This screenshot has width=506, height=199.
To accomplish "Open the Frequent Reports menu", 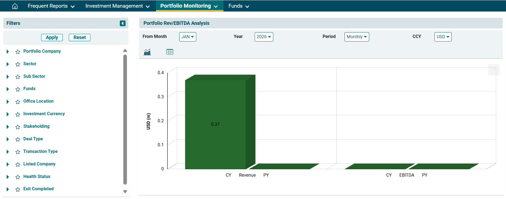I will tap(51, 6).
